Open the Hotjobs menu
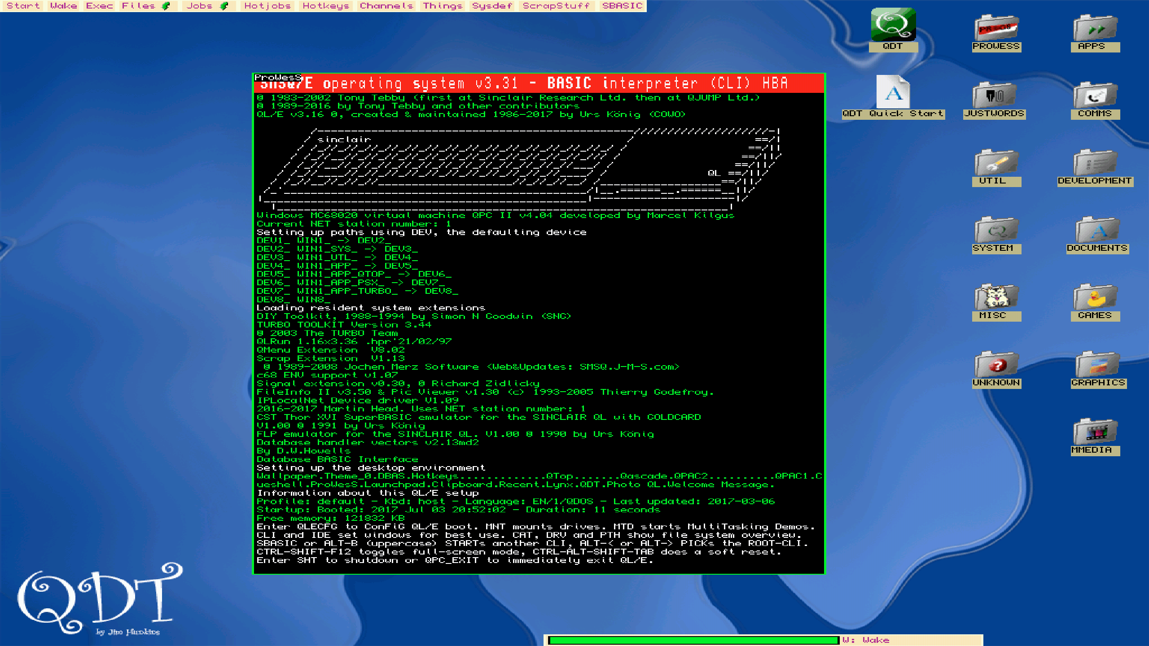This screenshot has width=1149, height=646. click(x=268, y=6)
